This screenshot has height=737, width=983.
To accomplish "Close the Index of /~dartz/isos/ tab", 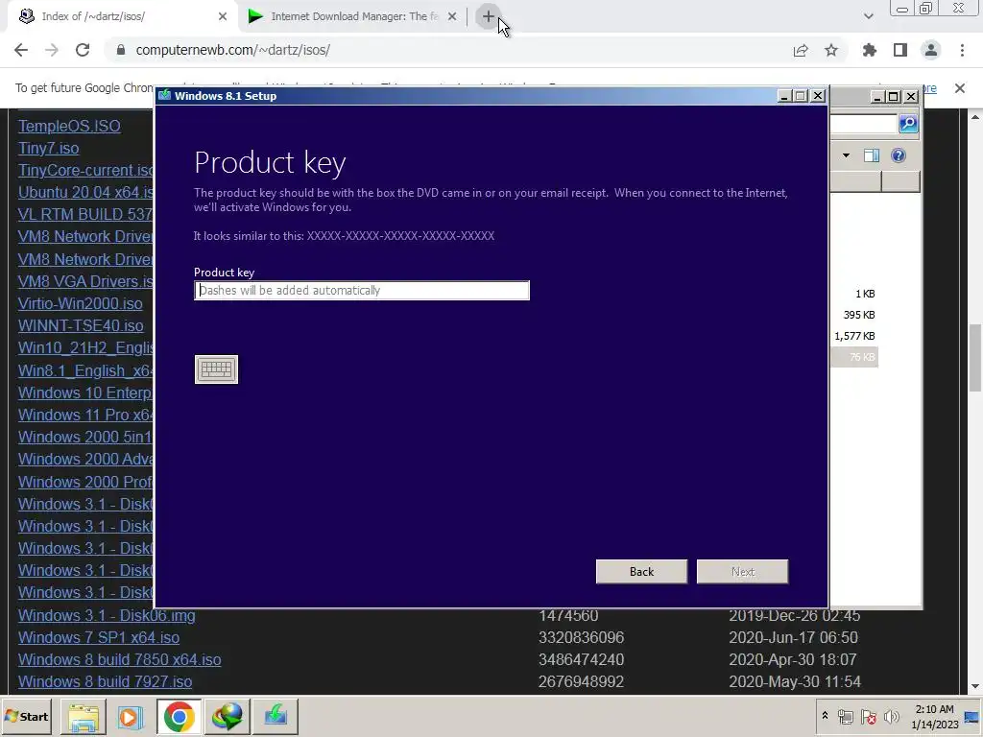I will click(x=223, y=16).
